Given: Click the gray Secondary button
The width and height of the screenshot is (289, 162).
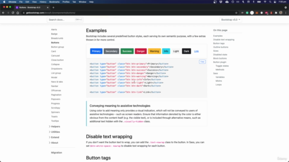Looking at the screenshot, I should tap(112, 51).
